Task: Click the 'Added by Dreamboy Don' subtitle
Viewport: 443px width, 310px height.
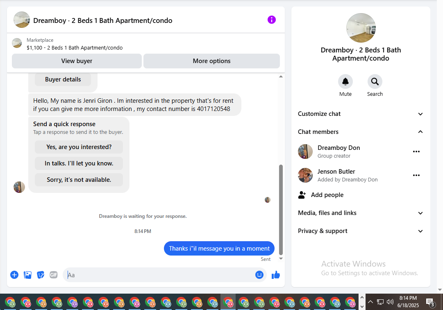Action: [348, 179]
